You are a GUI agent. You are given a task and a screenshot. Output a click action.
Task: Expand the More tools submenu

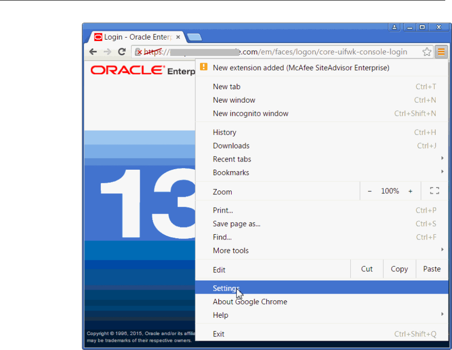coord(322,251)
